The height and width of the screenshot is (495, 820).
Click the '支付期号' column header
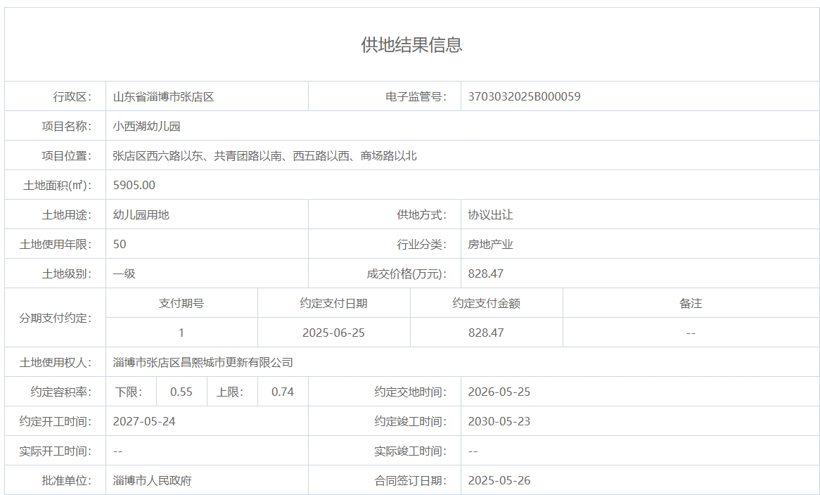[x=181, y=303]
